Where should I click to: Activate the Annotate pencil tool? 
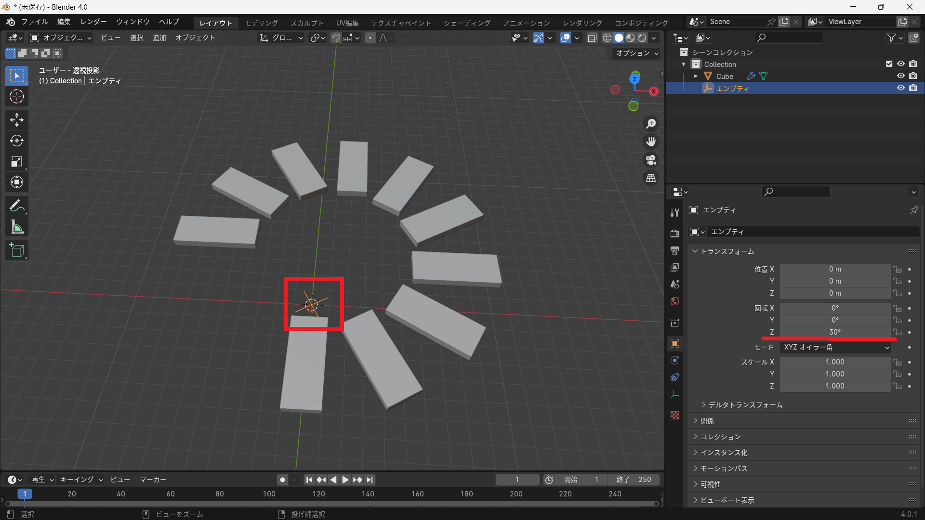17,206
